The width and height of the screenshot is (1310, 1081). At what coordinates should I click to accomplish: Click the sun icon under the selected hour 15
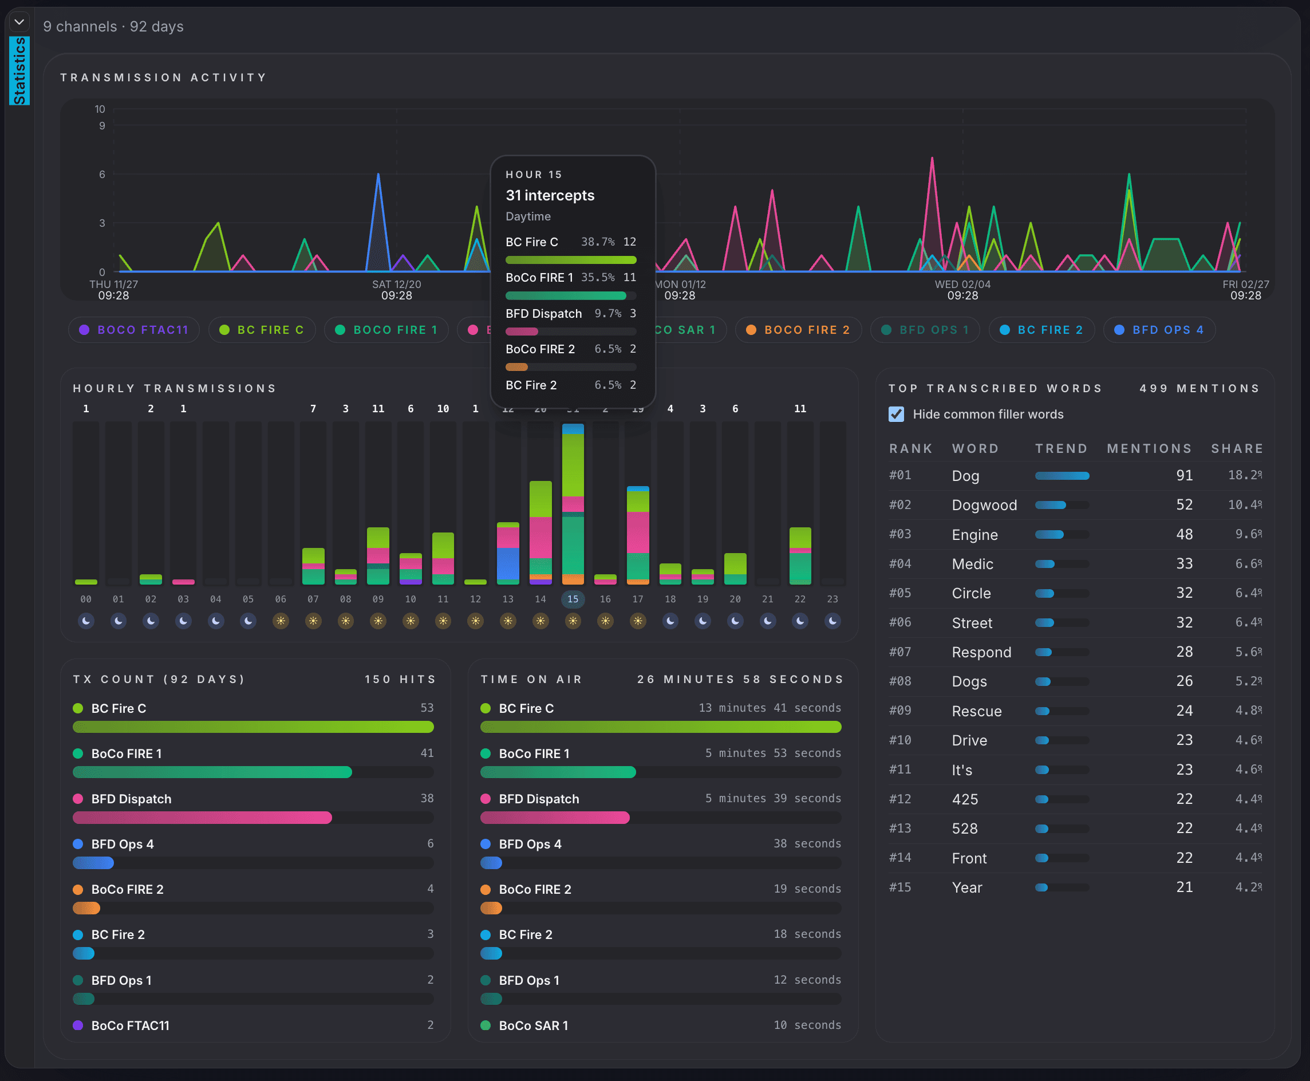coord(573,621)
